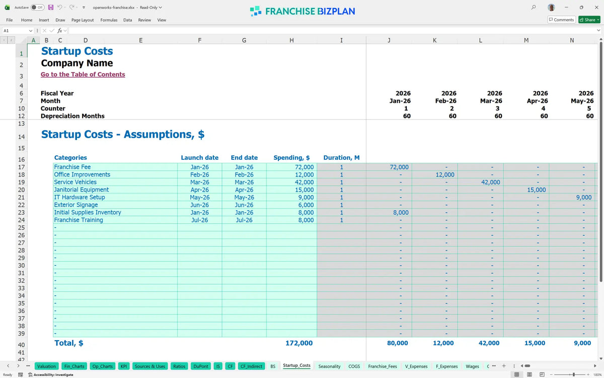Open the Franchise_Fees sheet tab

tap(382, 366)
